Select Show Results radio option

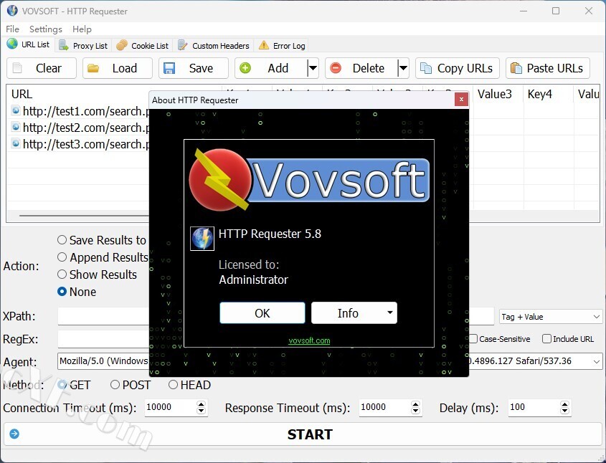click(x=62, y=275)
